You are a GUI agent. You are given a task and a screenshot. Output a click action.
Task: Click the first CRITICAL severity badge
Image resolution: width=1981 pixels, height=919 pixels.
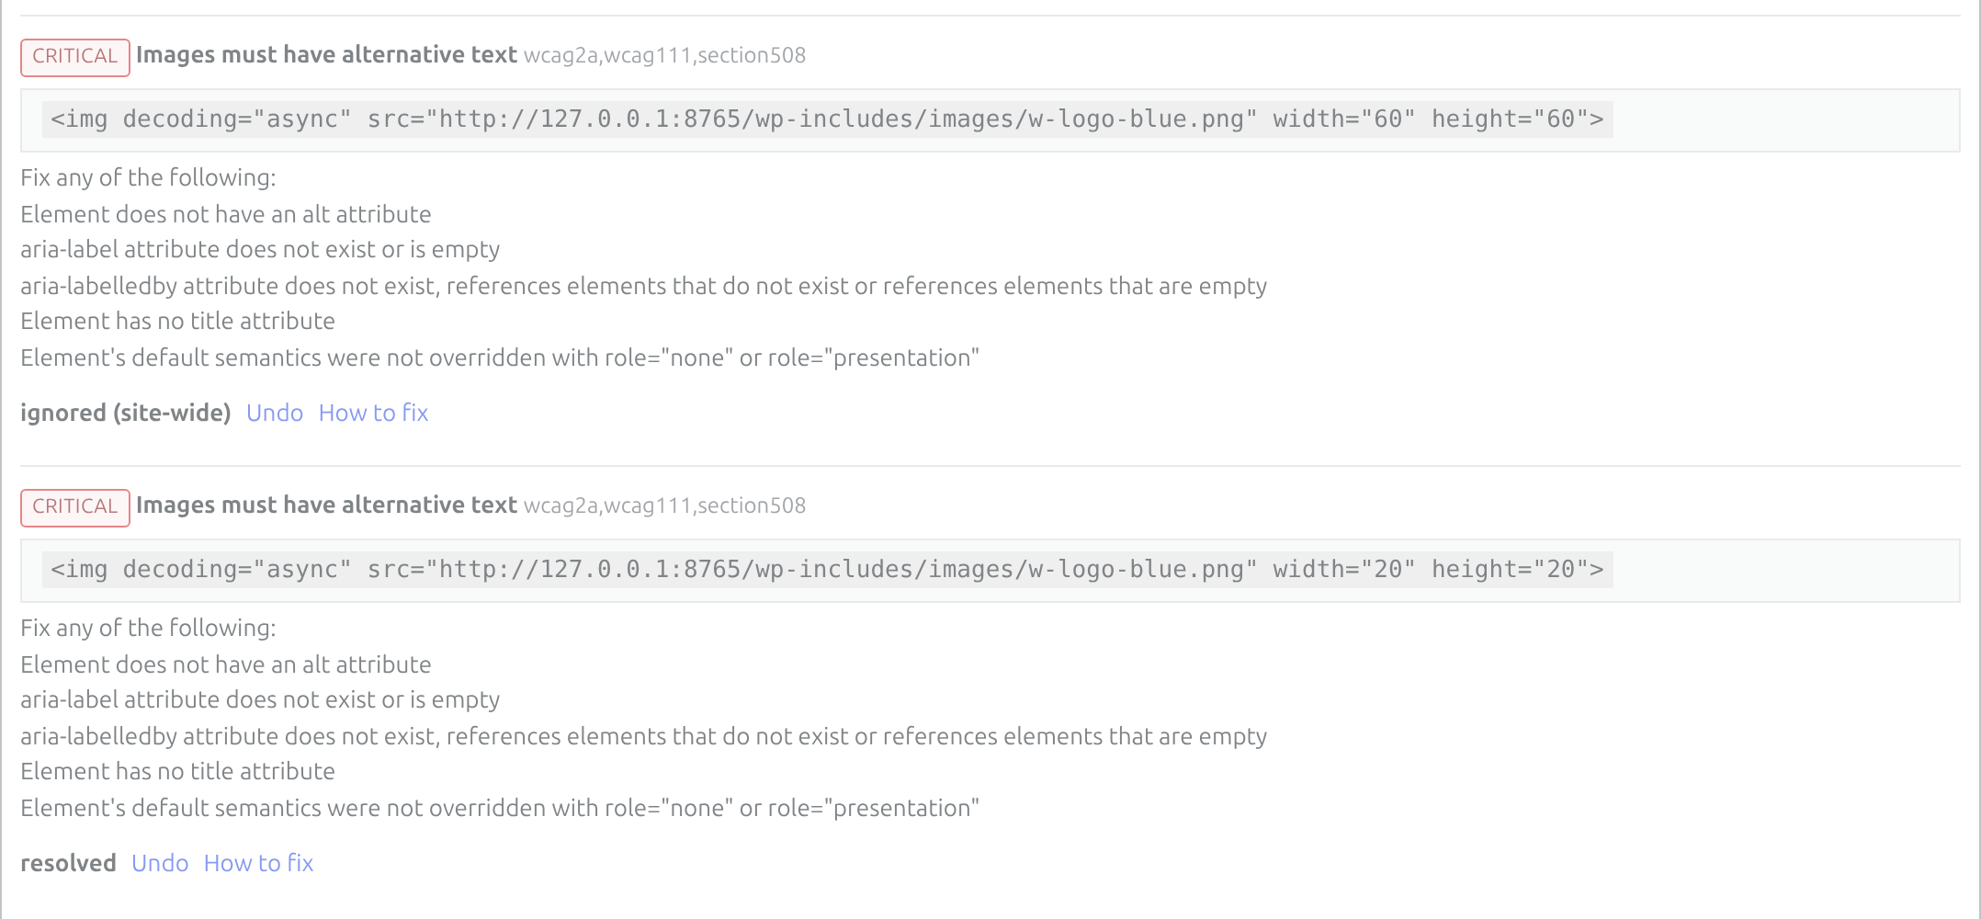75,57
